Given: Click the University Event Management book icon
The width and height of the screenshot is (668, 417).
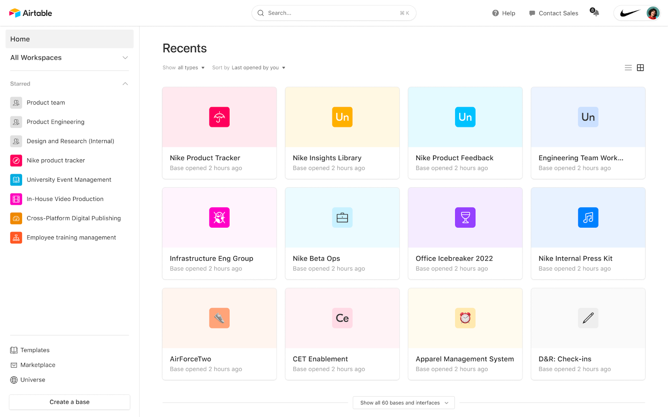Looking at the screenshot, I should 16,180.
